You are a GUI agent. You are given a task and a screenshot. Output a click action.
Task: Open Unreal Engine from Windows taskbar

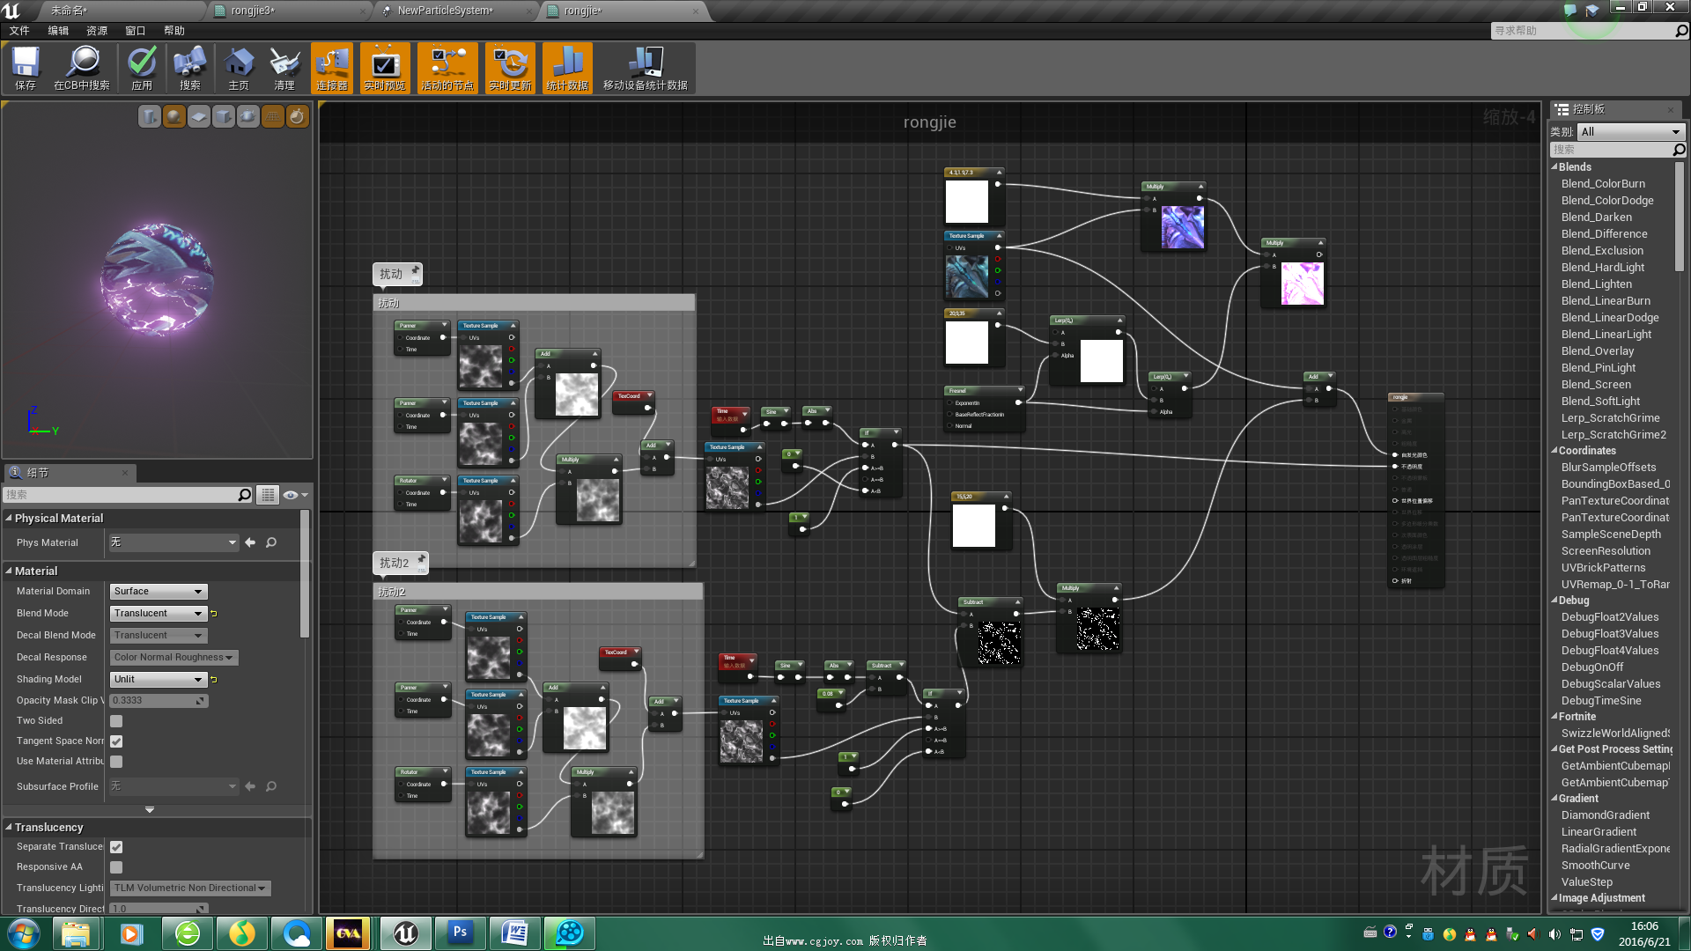click(x=406, y=933)
